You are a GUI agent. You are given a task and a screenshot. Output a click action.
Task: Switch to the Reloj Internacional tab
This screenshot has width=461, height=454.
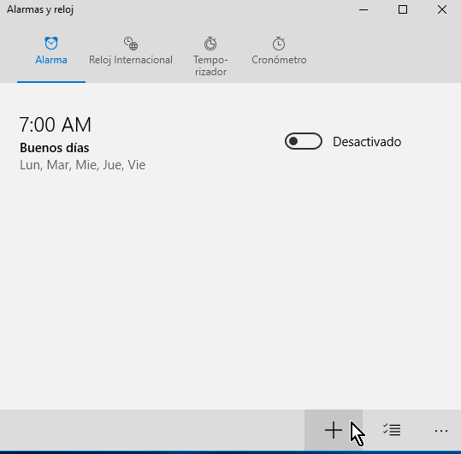pos(131,60)
